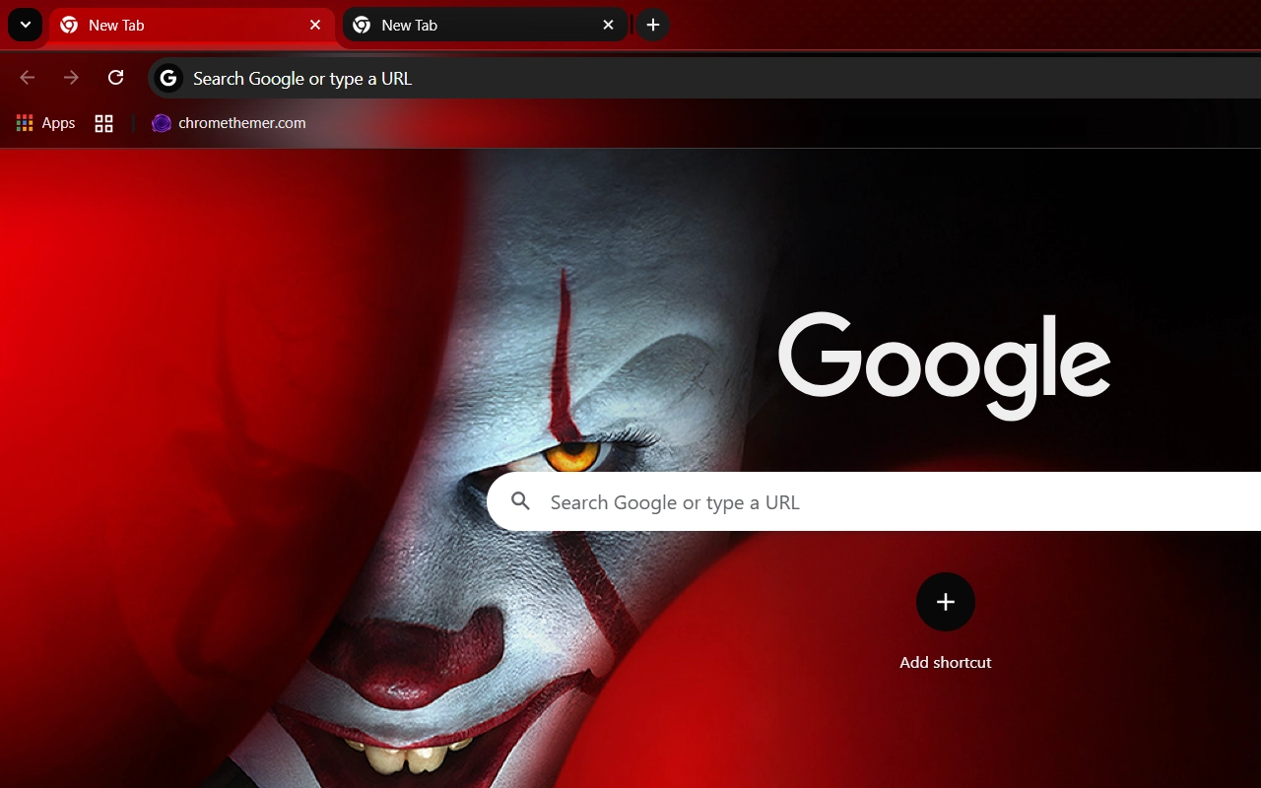This screenshot has width=1261, height=788.
Task: Click the Google logo on page
Action: pos(944,364)
